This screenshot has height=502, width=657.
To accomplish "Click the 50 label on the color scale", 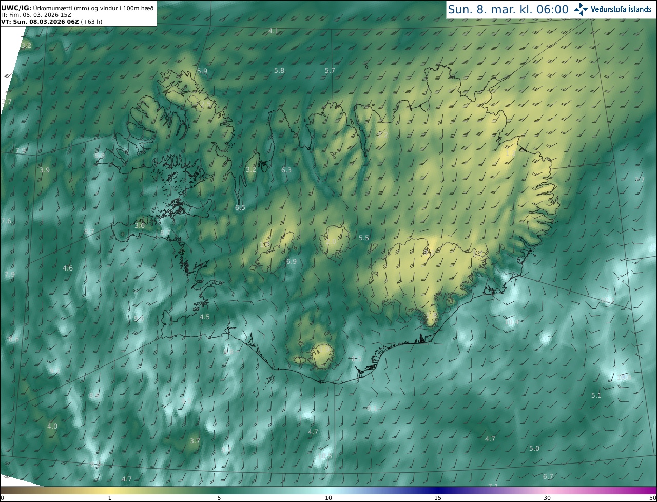I will coord(652,498).
